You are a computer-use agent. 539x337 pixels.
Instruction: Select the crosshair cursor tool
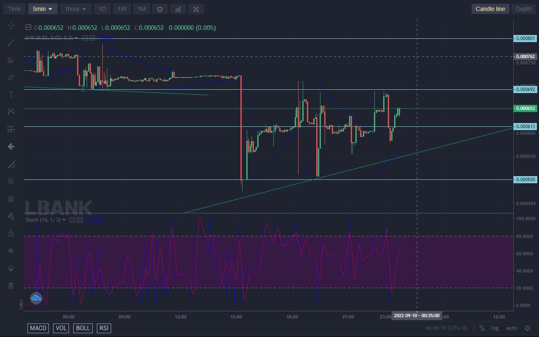(x=11, y=25)
